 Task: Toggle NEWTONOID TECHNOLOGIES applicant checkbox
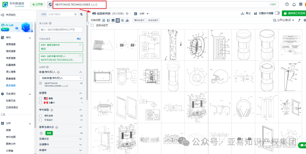click(x=41, y=83)
